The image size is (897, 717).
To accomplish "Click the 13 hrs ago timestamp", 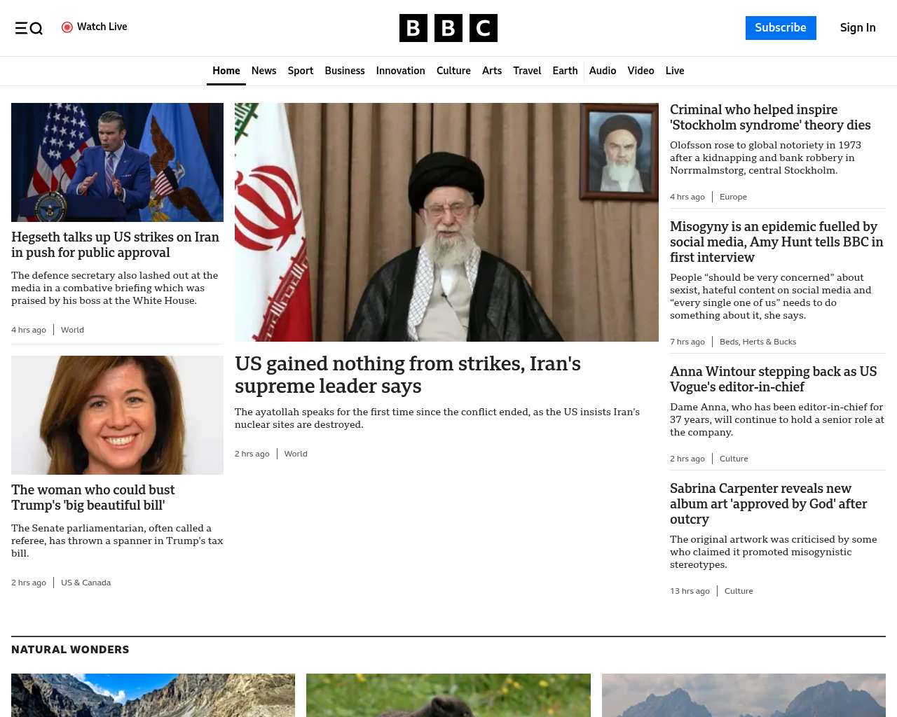I will pyautogui.click(x=690, y=591).
